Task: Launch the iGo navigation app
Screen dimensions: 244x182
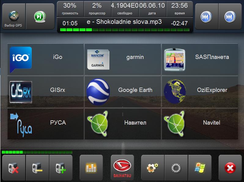Action: tap(45, 59)
